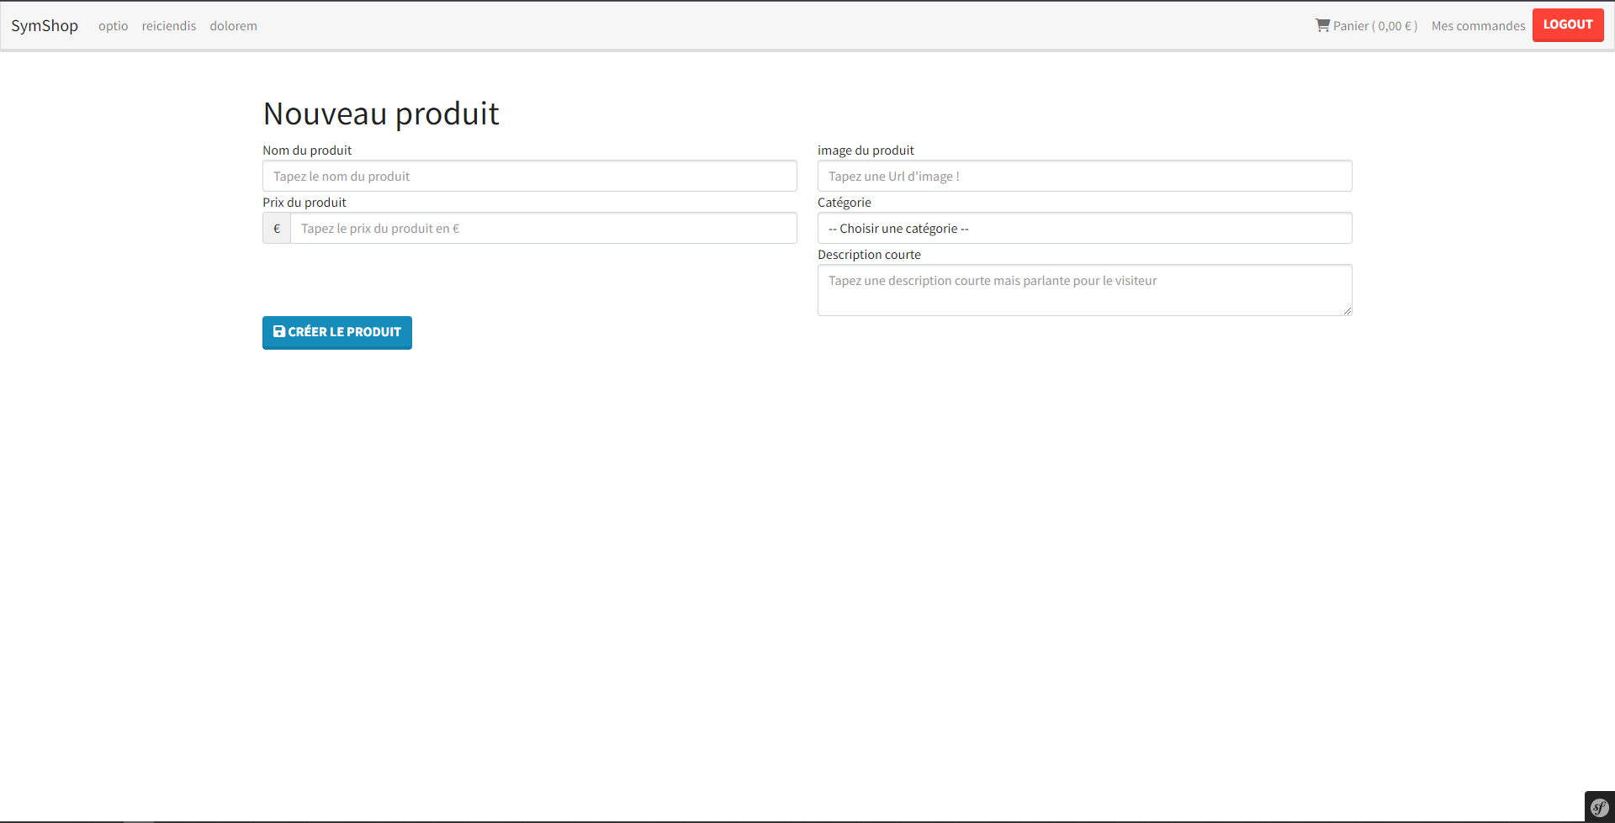Open the reiciendis category
This screenshot has height=823, width=1615.
click(x=168, y=26)
